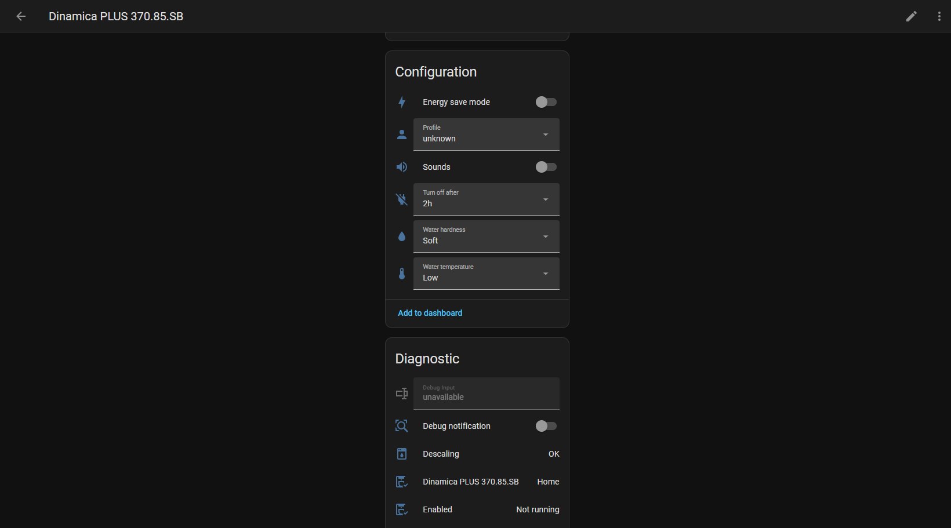The height and width of the screenshot is (528, 951).
Task: Click the Descaling OK status value
Action: tap(554, 454)
